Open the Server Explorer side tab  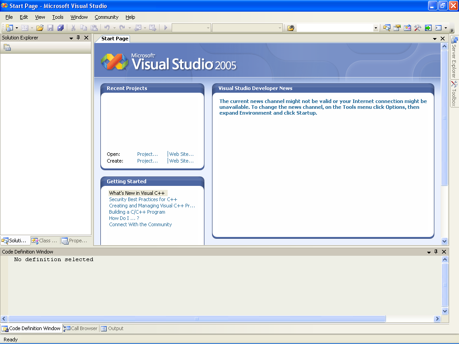[x=454, y=57]
